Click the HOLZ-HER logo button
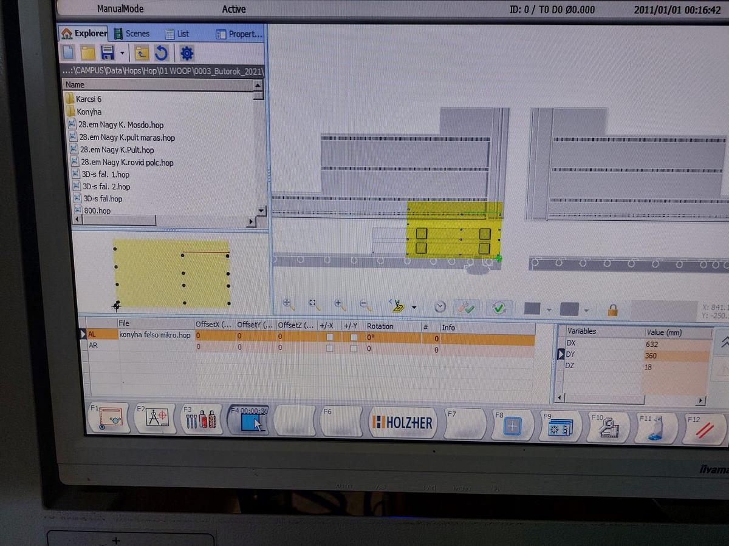The image size is (729, 546). coord(403,422)
